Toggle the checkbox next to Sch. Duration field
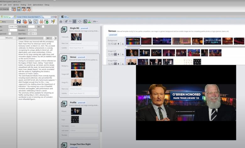245x148 pixels. click(x=43, y=27)
